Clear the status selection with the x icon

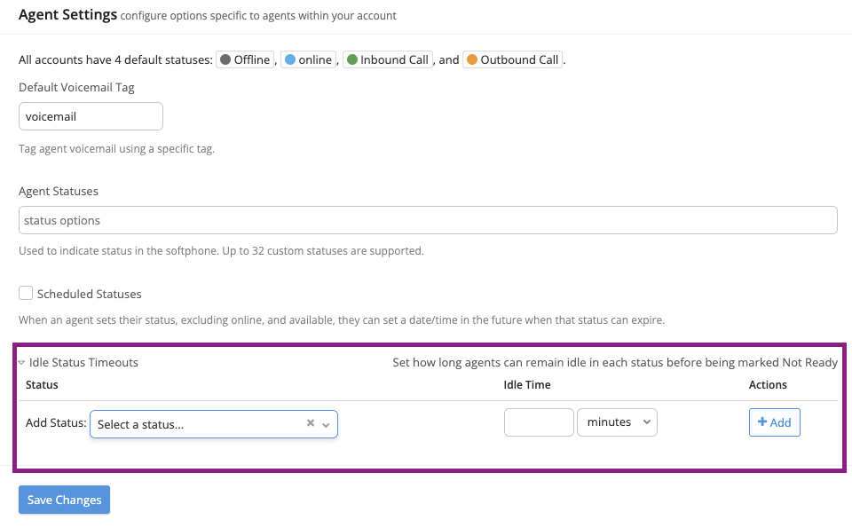311,423
